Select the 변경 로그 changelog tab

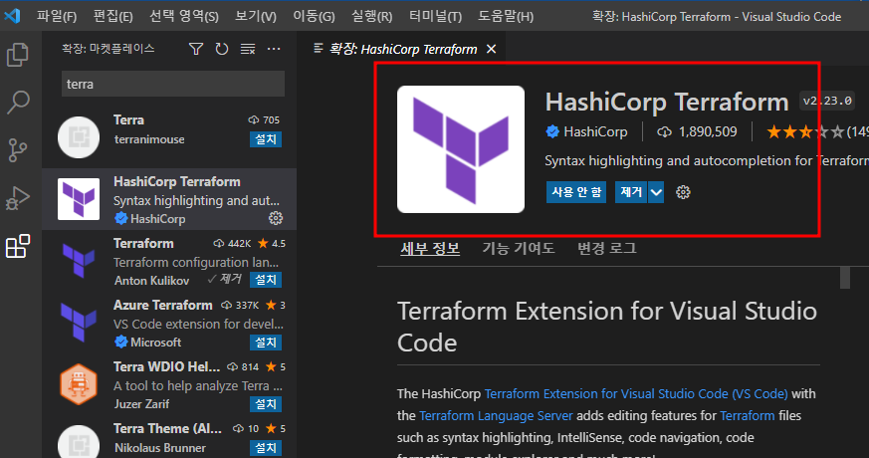point(607,248)
